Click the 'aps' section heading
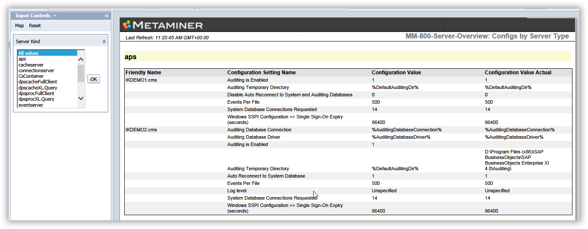The width and height of the screenshot is (588, 229). click(131, 57)
